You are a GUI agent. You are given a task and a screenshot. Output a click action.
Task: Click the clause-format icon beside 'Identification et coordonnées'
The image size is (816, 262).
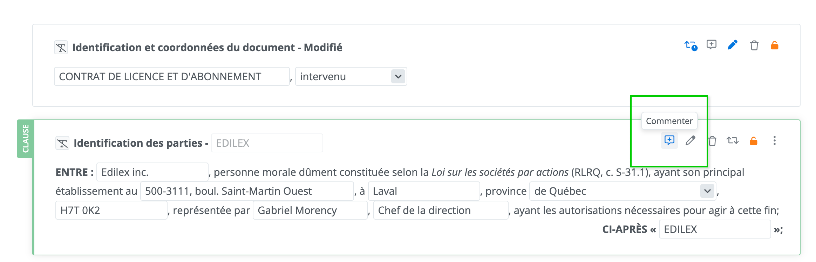[61, 47]
